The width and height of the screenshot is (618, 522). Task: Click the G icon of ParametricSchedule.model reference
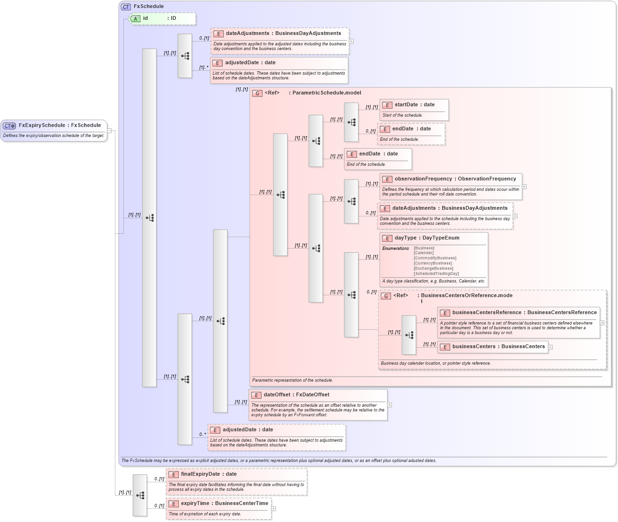(257, 93)
